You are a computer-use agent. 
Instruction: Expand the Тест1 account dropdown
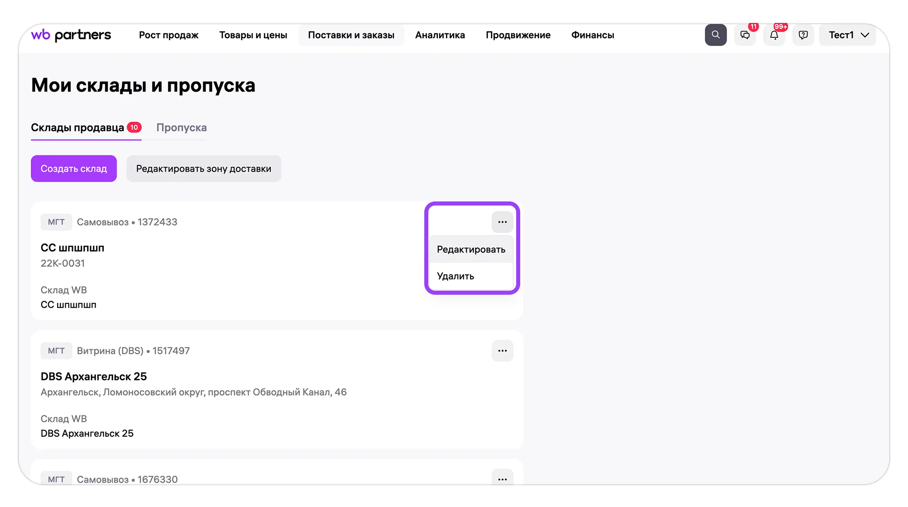(848, 35)
